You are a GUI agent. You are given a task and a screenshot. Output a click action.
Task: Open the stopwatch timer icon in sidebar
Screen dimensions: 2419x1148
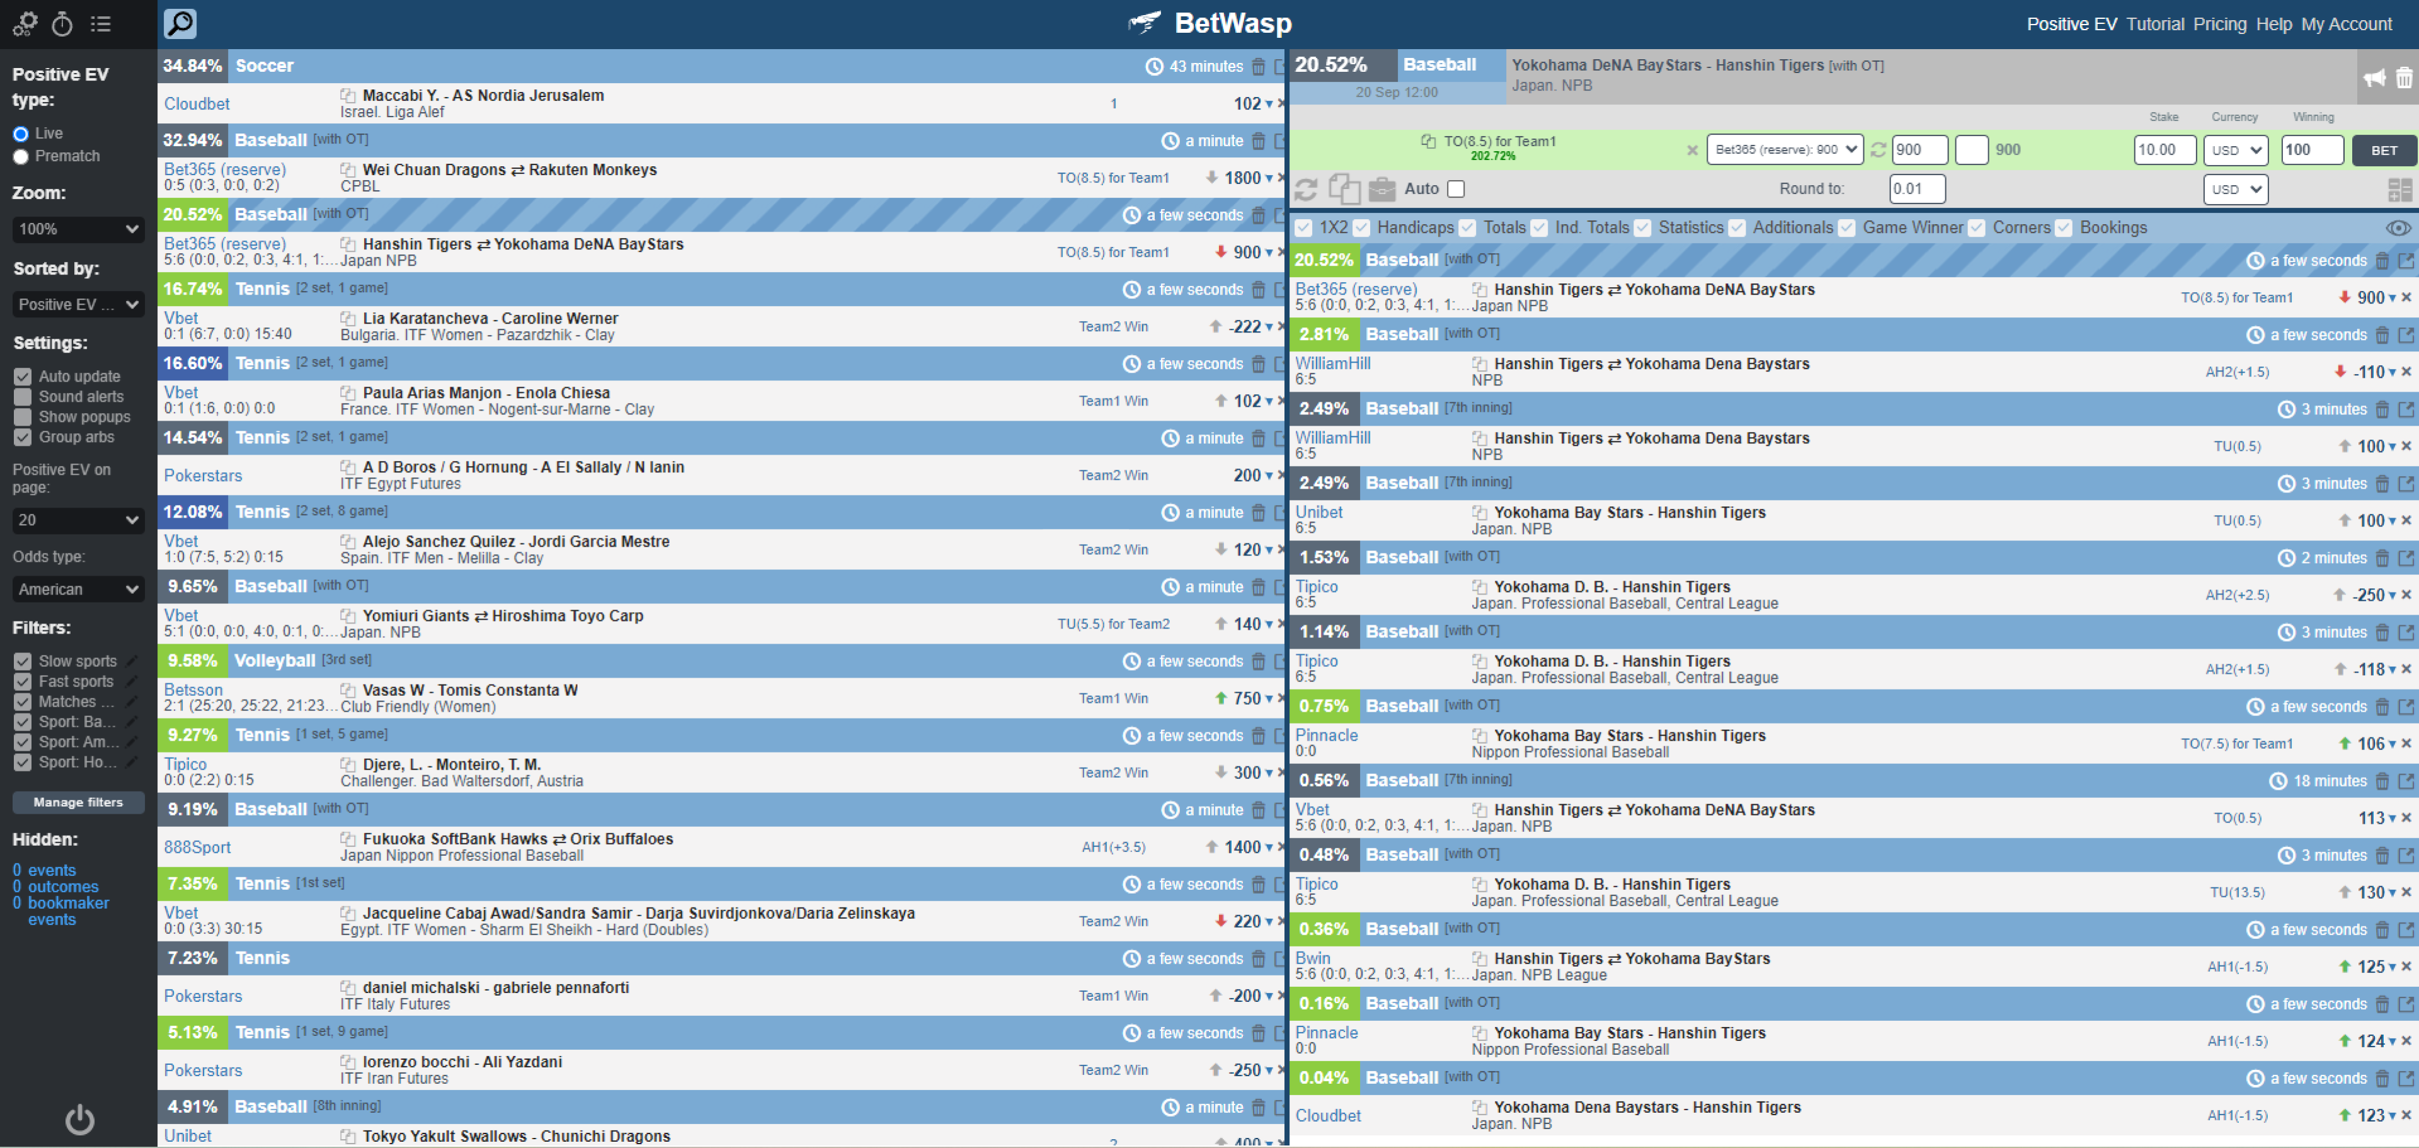[62, 23]
